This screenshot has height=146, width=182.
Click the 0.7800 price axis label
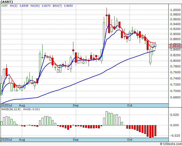[x=175, y=66]
